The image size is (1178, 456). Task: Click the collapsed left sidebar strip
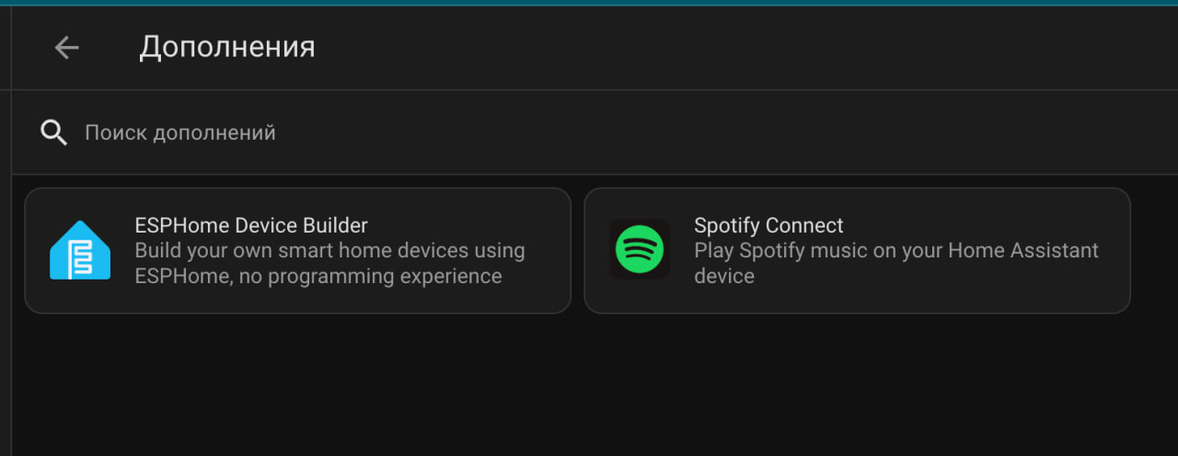click(6, 230)
